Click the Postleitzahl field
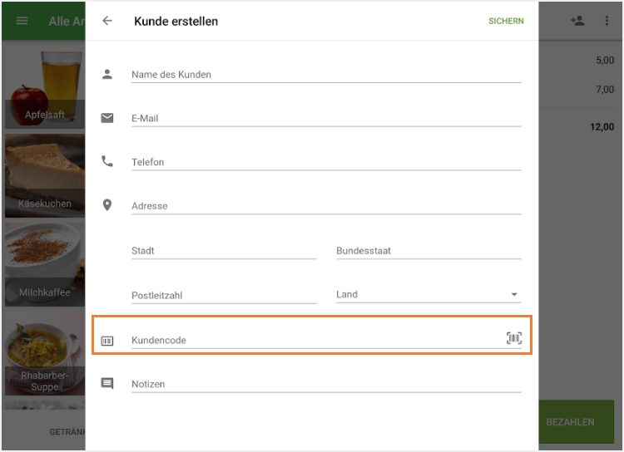The width and height of the screenshot is (624, 452). pos(223,295)
